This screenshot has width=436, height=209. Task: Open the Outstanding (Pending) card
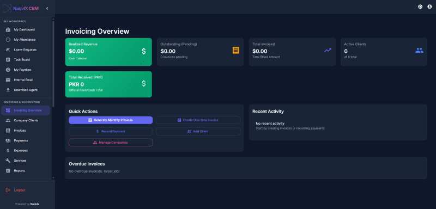click(x=200, y=52)
